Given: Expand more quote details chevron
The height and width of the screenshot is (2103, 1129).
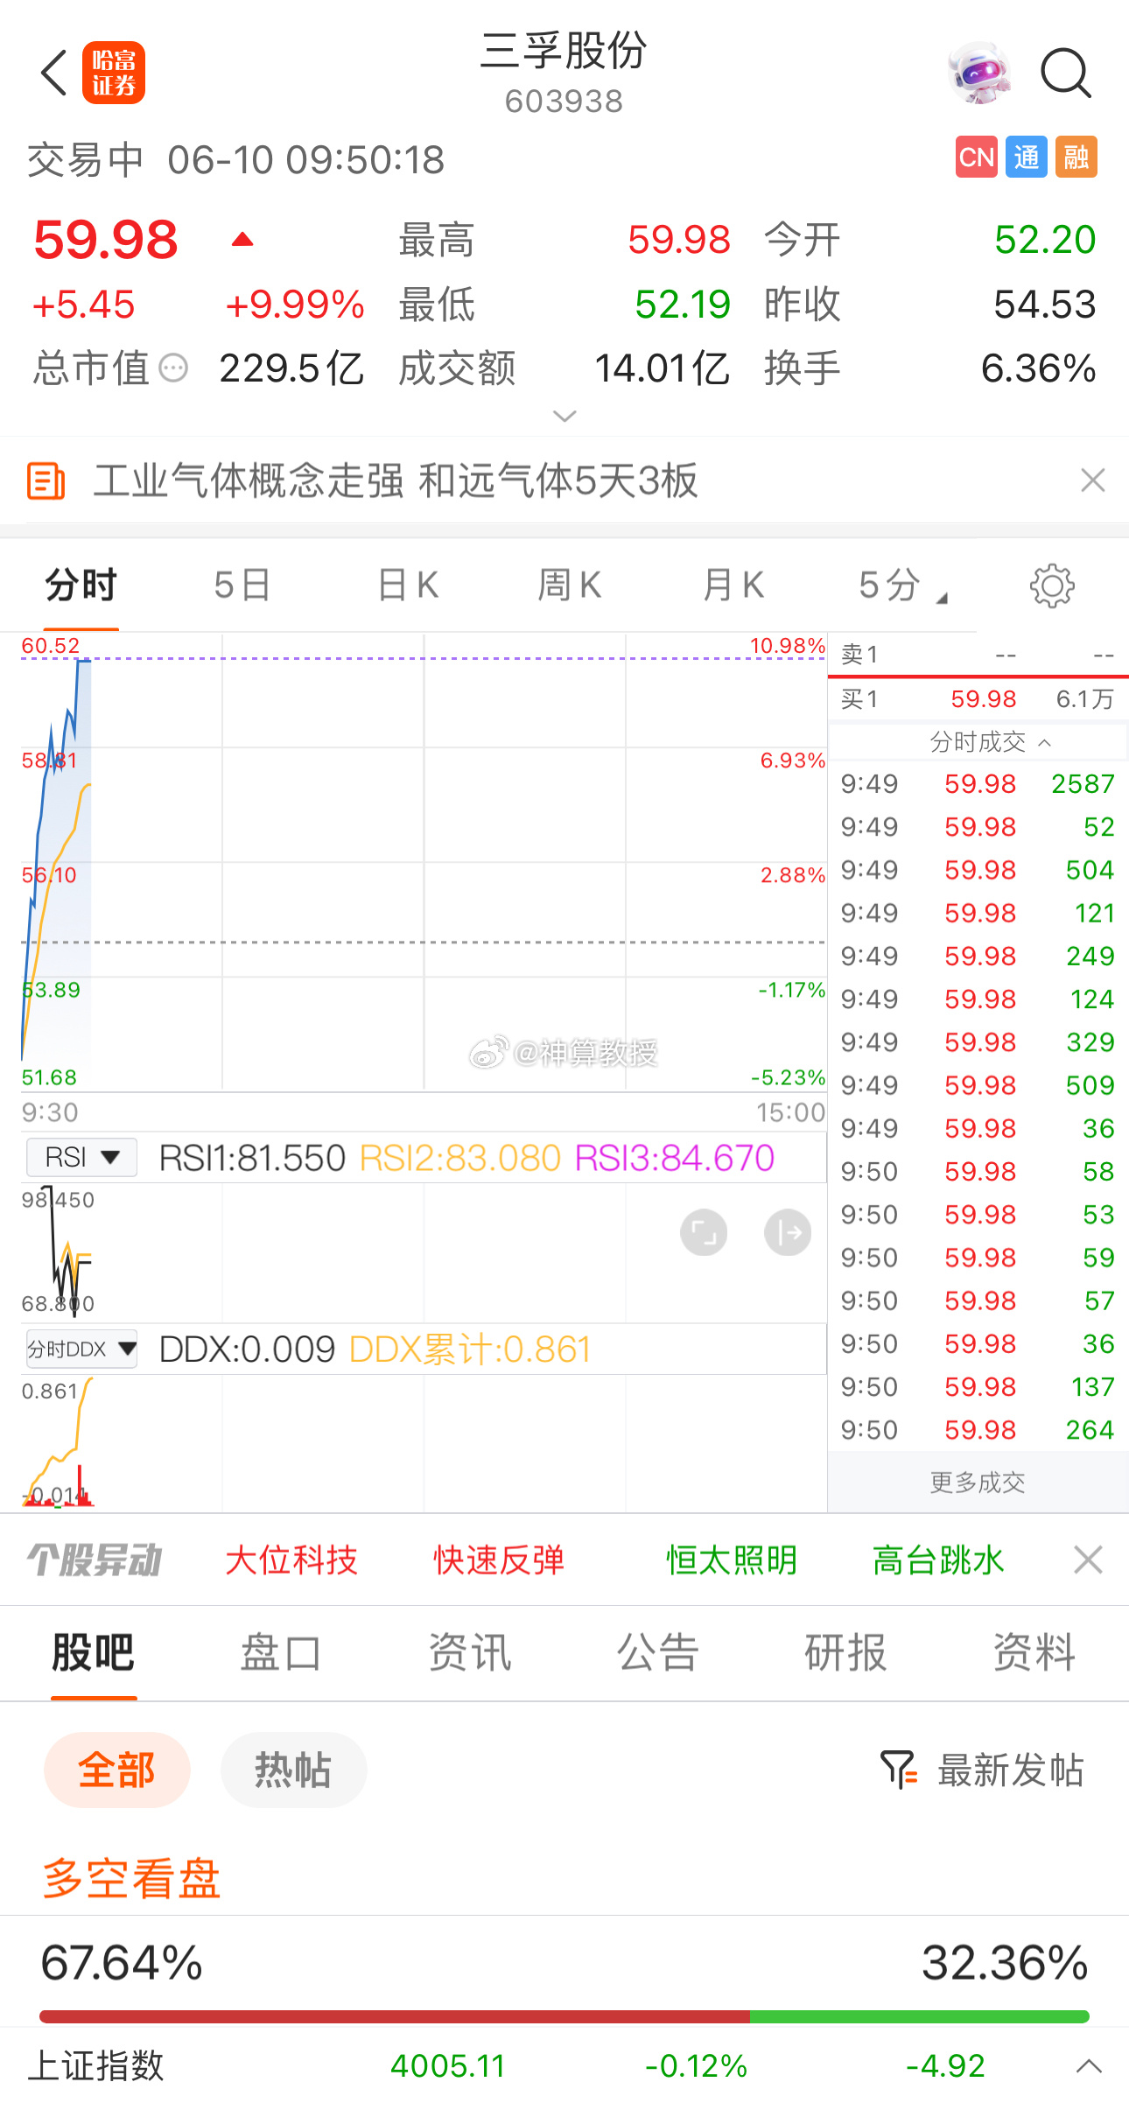Looking at the screenshot, I should click(x=564, y=416).
